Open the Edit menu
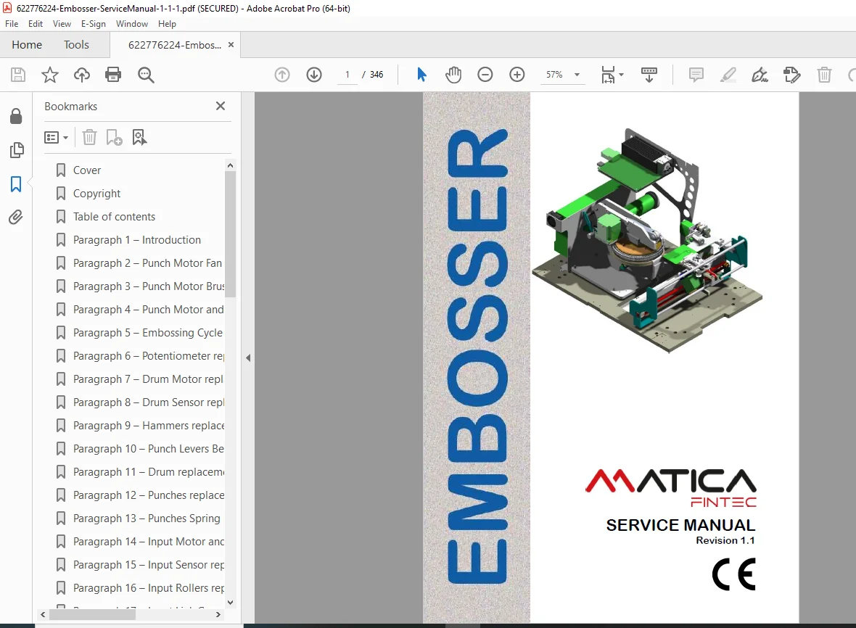 tap(36, 23)
